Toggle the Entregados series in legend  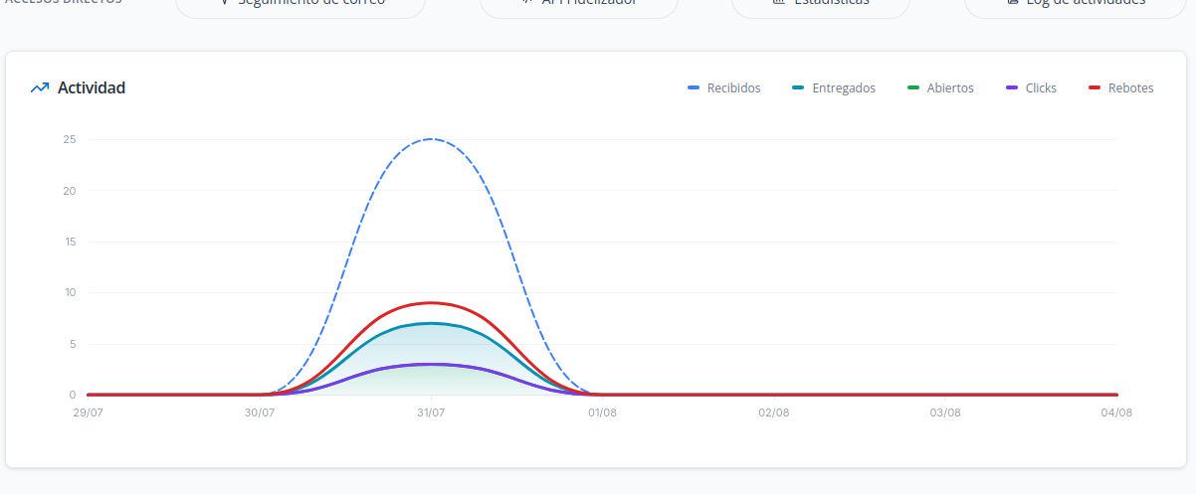[x=834, y=88]
